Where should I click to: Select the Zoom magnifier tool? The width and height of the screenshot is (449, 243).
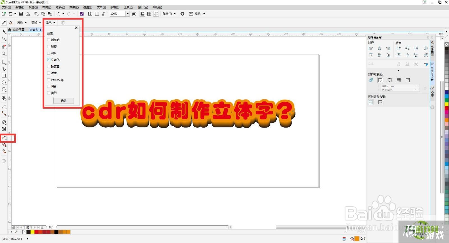[x=4, y=54]
